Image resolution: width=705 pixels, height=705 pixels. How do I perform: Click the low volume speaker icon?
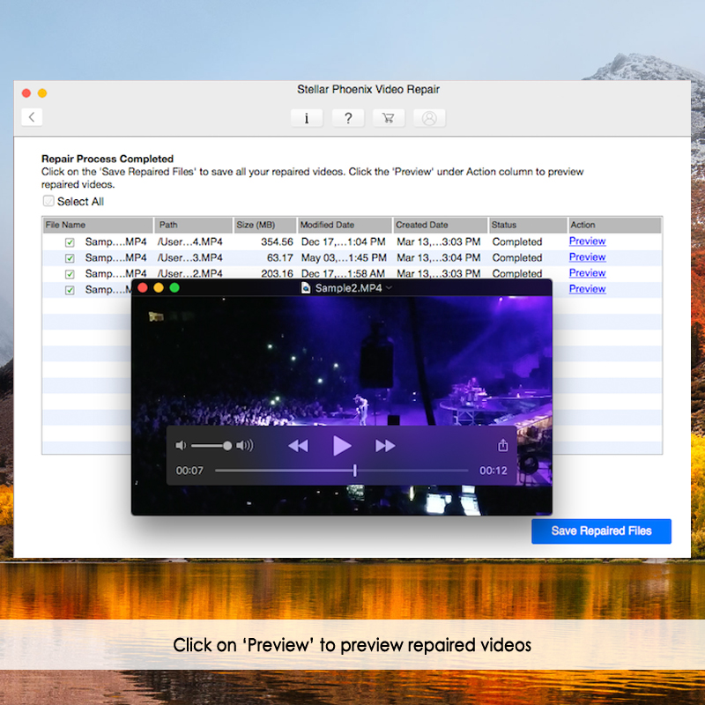click(x=181, y=446)
